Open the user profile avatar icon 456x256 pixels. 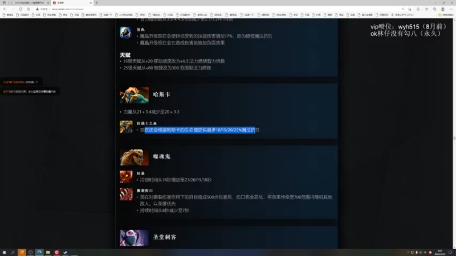[x=443, y=9]
